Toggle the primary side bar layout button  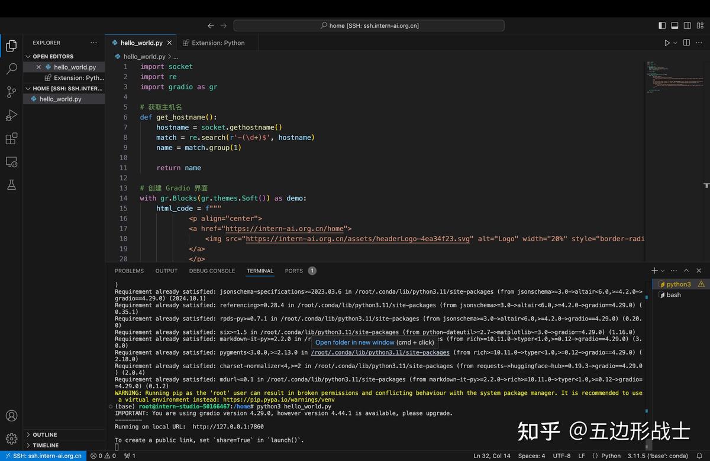pos(662,26)
